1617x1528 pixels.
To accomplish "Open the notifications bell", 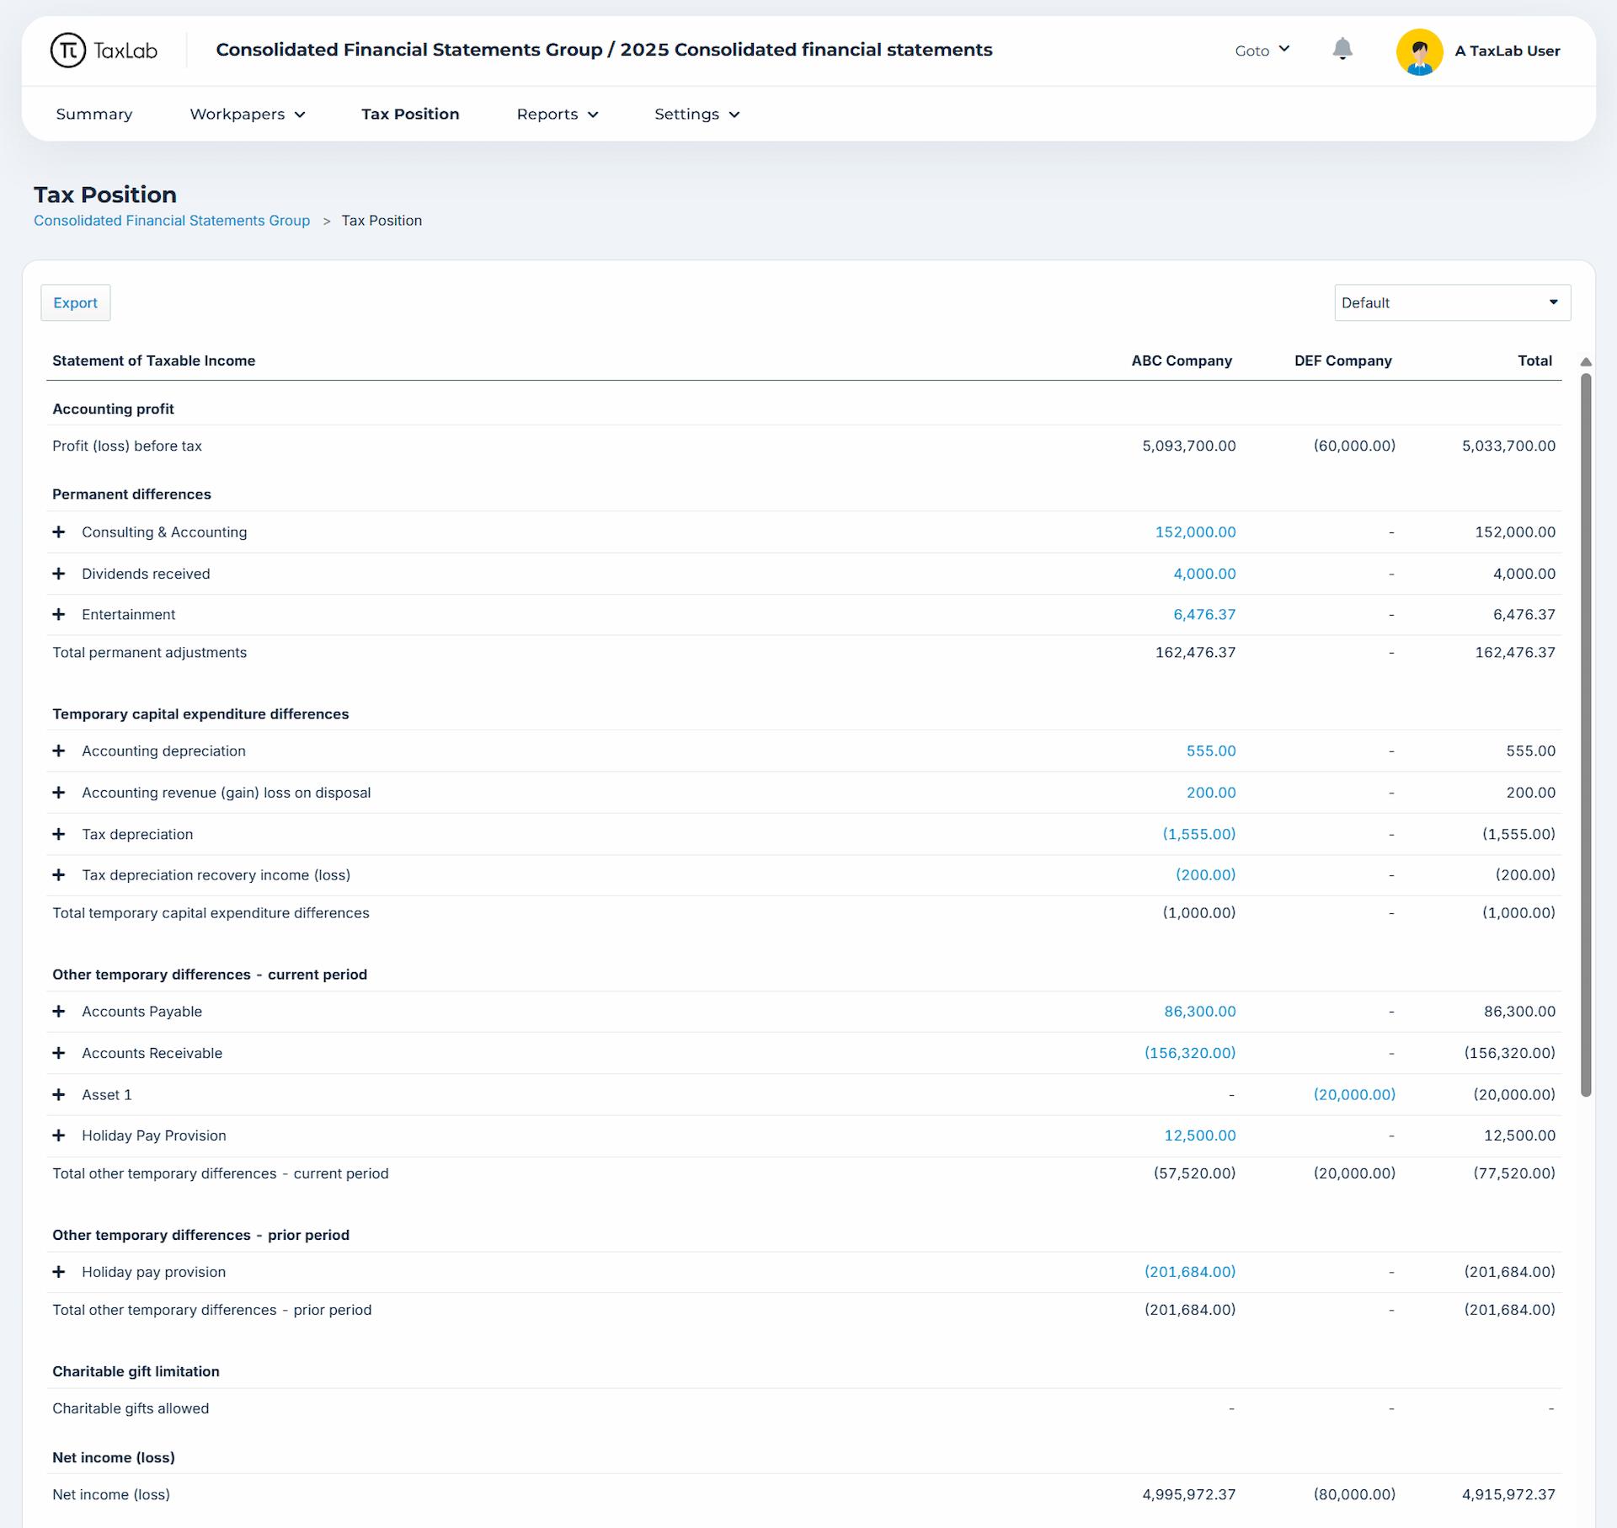I will (x=1342, y=50).
